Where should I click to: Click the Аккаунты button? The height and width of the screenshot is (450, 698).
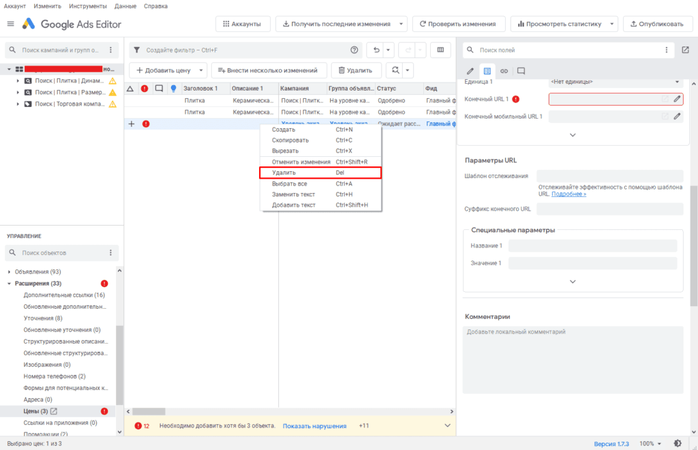pos(243,24)
